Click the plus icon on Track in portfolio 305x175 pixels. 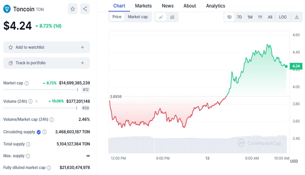(82, 63)
